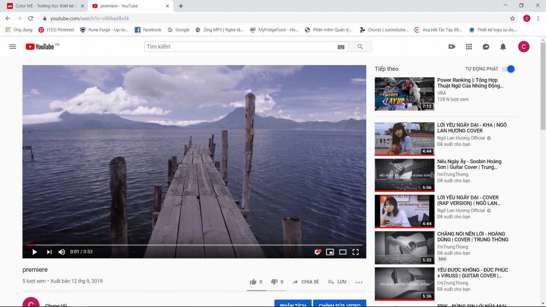Toggle the TỰ ĐỘNG PHÁT autoplay switch

pos(509,69)
